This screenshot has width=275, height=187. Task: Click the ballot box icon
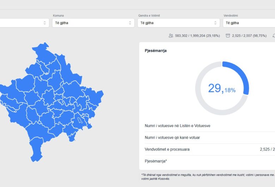click(228, 36)
